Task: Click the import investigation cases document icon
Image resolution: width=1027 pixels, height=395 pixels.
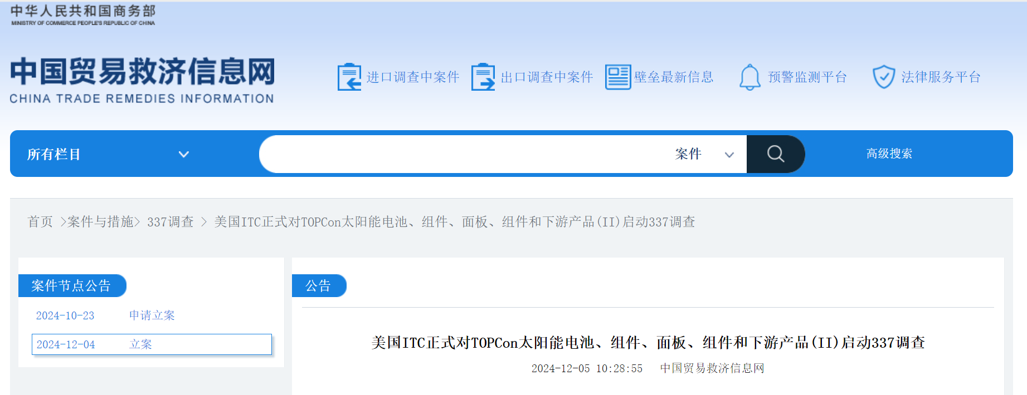Action: (x=349, y=77)
